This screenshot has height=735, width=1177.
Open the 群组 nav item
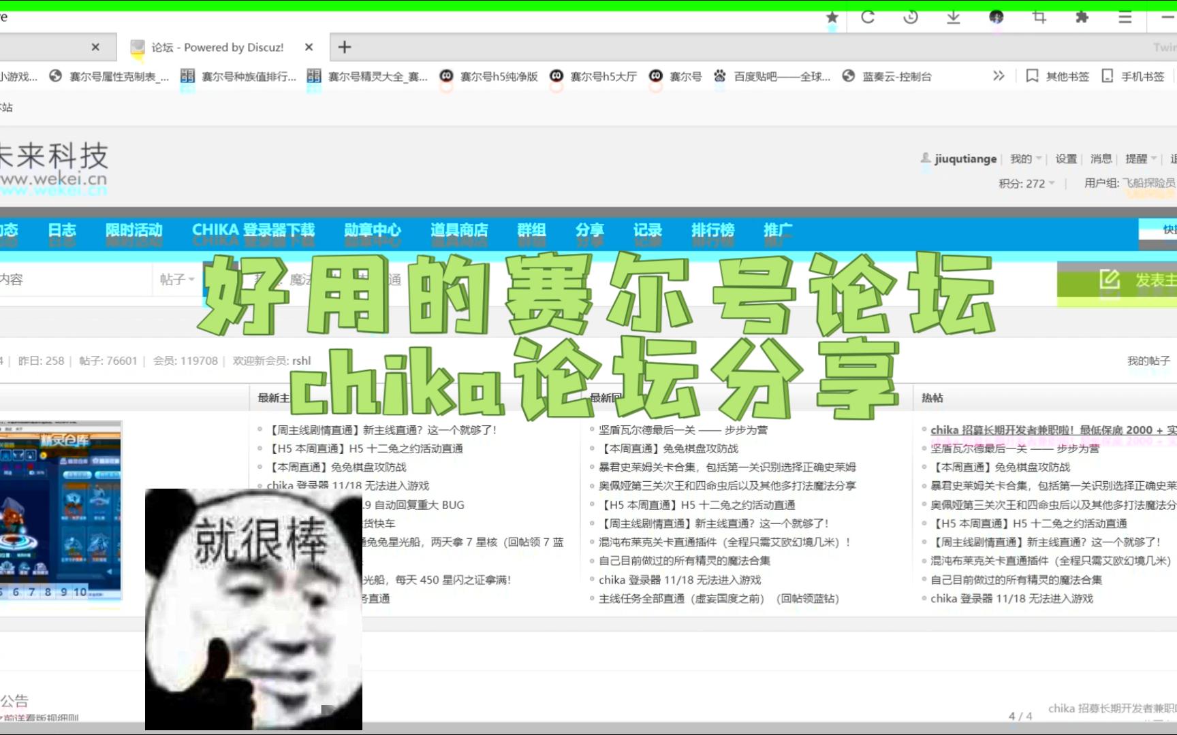tap(531, 230)
